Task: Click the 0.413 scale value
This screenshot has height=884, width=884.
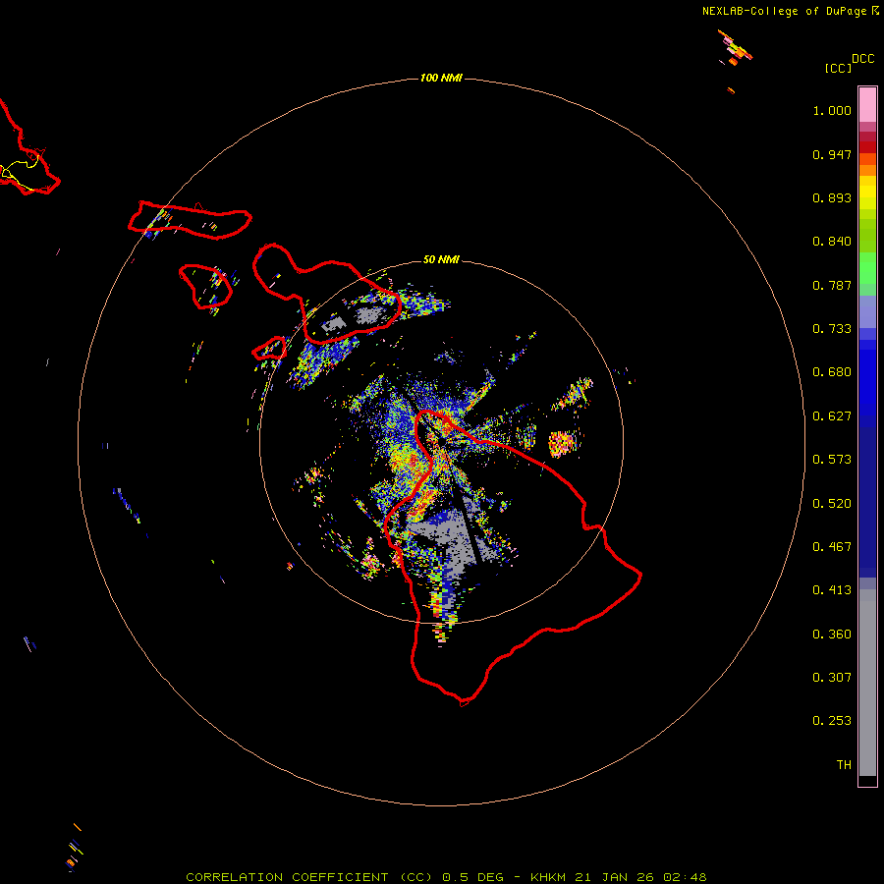Action: [832, 590]
